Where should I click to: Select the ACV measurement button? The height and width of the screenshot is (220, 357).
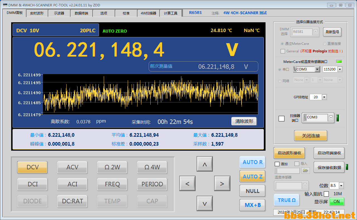tap(73, 167)
